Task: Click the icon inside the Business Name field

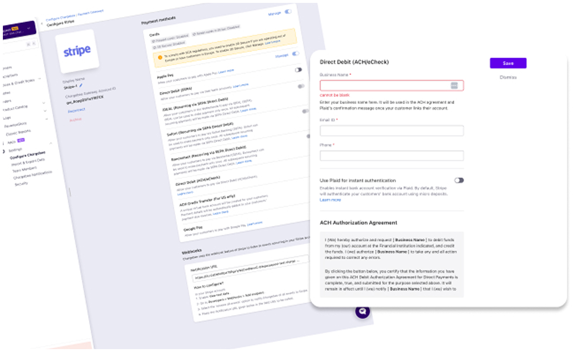Action: pyautogui.click(x=455, y=85)
